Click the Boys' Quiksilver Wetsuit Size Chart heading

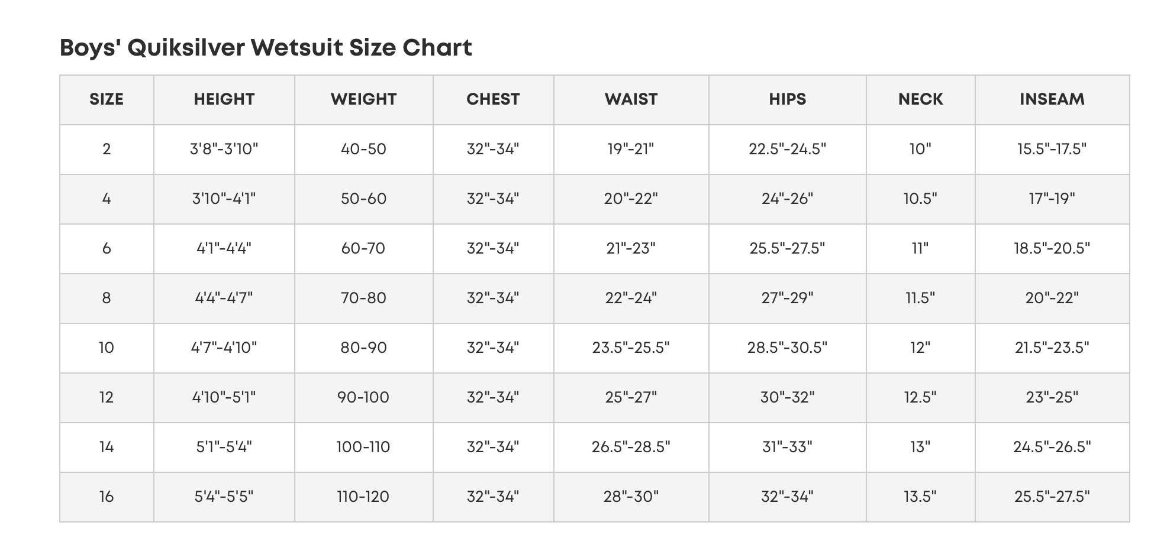[266, 47]
